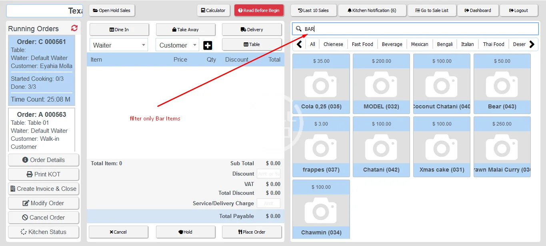
Task: Click the plus icon to add customer
Action: [208, 45]
